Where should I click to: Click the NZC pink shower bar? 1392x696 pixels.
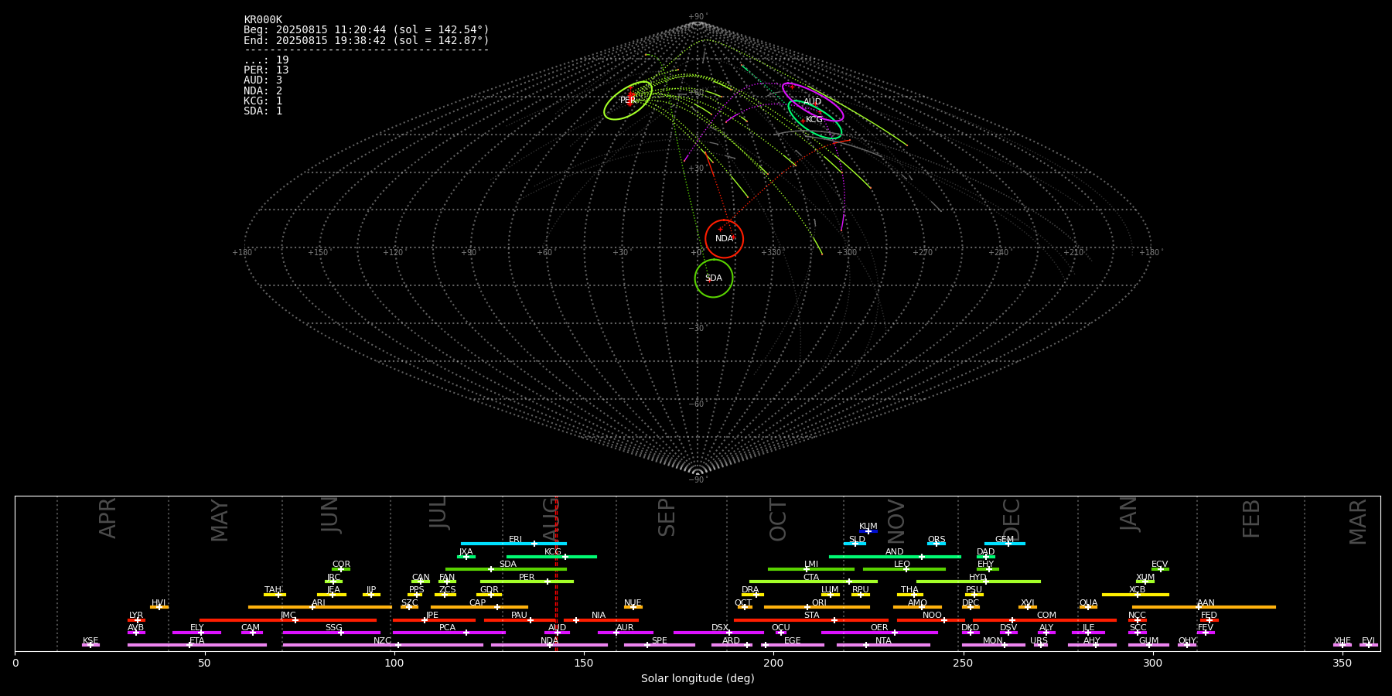tap(383, 645)
